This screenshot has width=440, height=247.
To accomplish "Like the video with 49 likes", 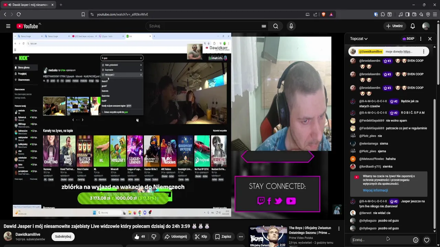I will (140, 237).
